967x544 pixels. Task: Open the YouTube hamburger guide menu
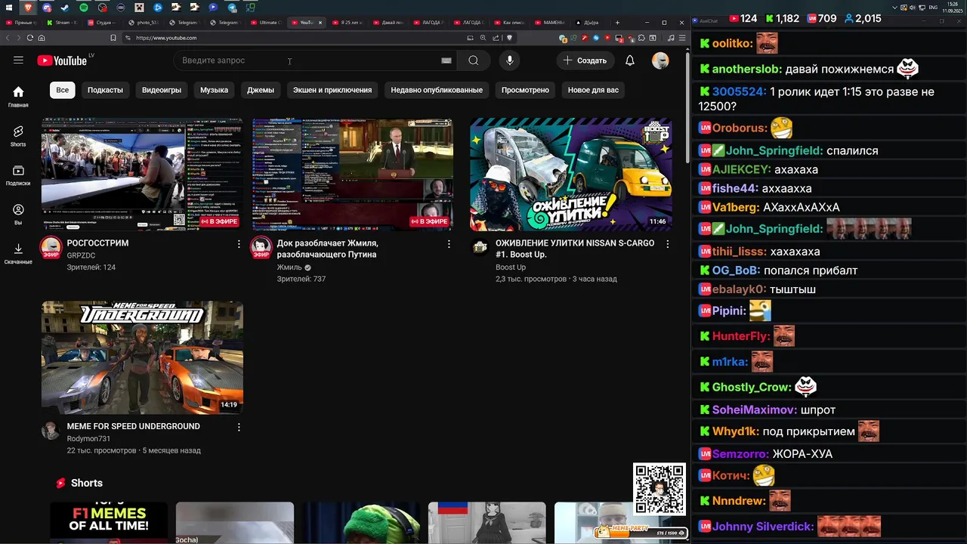tap(18, 60)
